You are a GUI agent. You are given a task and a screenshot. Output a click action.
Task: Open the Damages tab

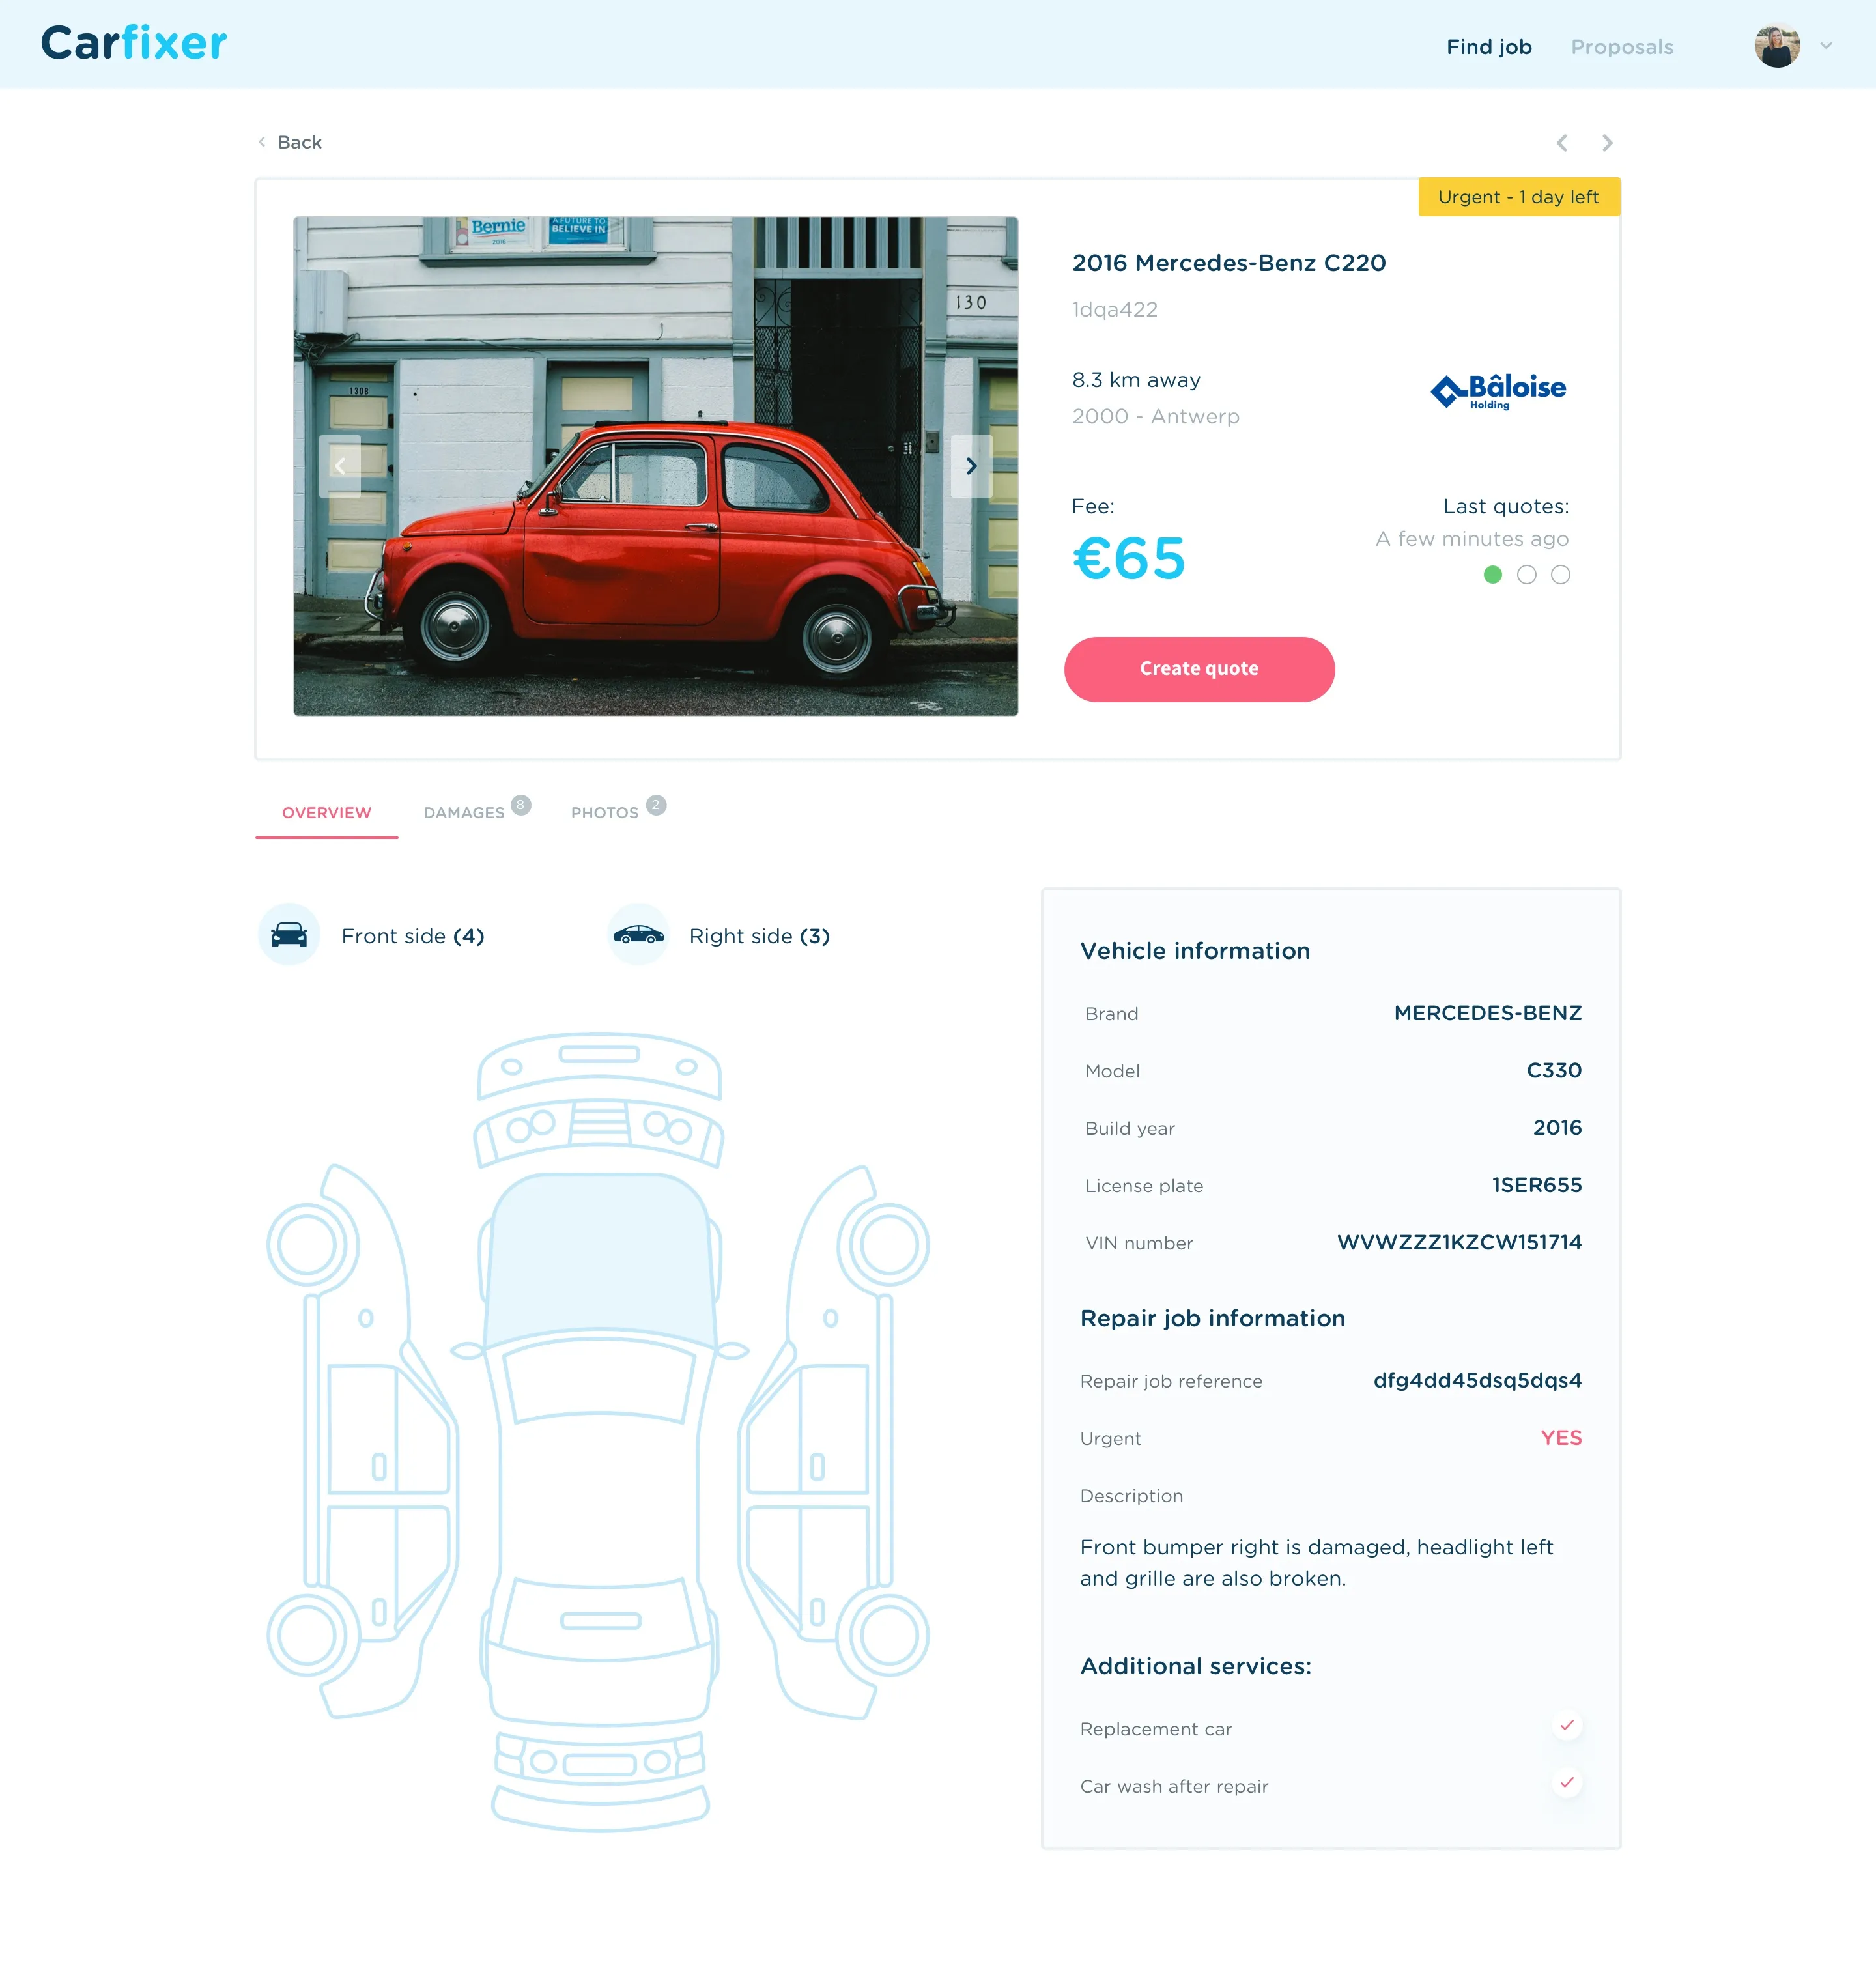tap(465, 812)
